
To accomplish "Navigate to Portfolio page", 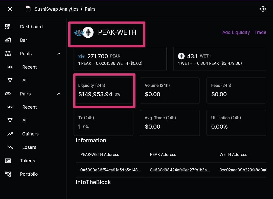I will (x=29, y=174).
